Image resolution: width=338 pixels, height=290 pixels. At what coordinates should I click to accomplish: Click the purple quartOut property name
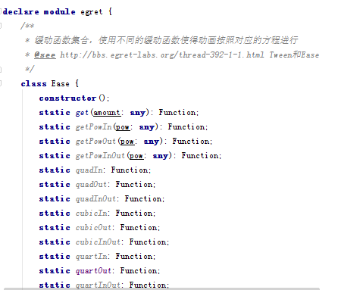93,271
